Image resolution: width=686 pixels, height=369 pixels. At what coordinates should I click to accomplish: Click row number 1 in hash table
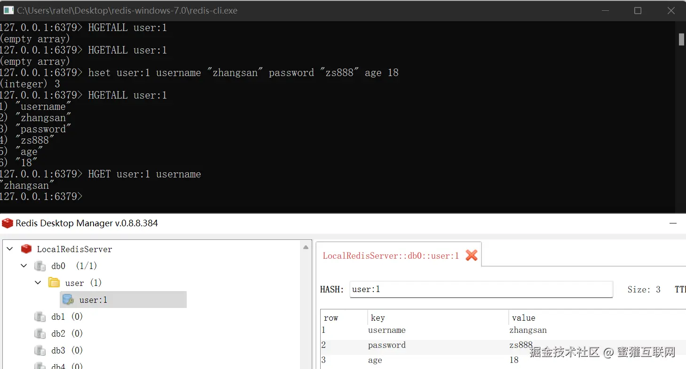coord(323,330)
